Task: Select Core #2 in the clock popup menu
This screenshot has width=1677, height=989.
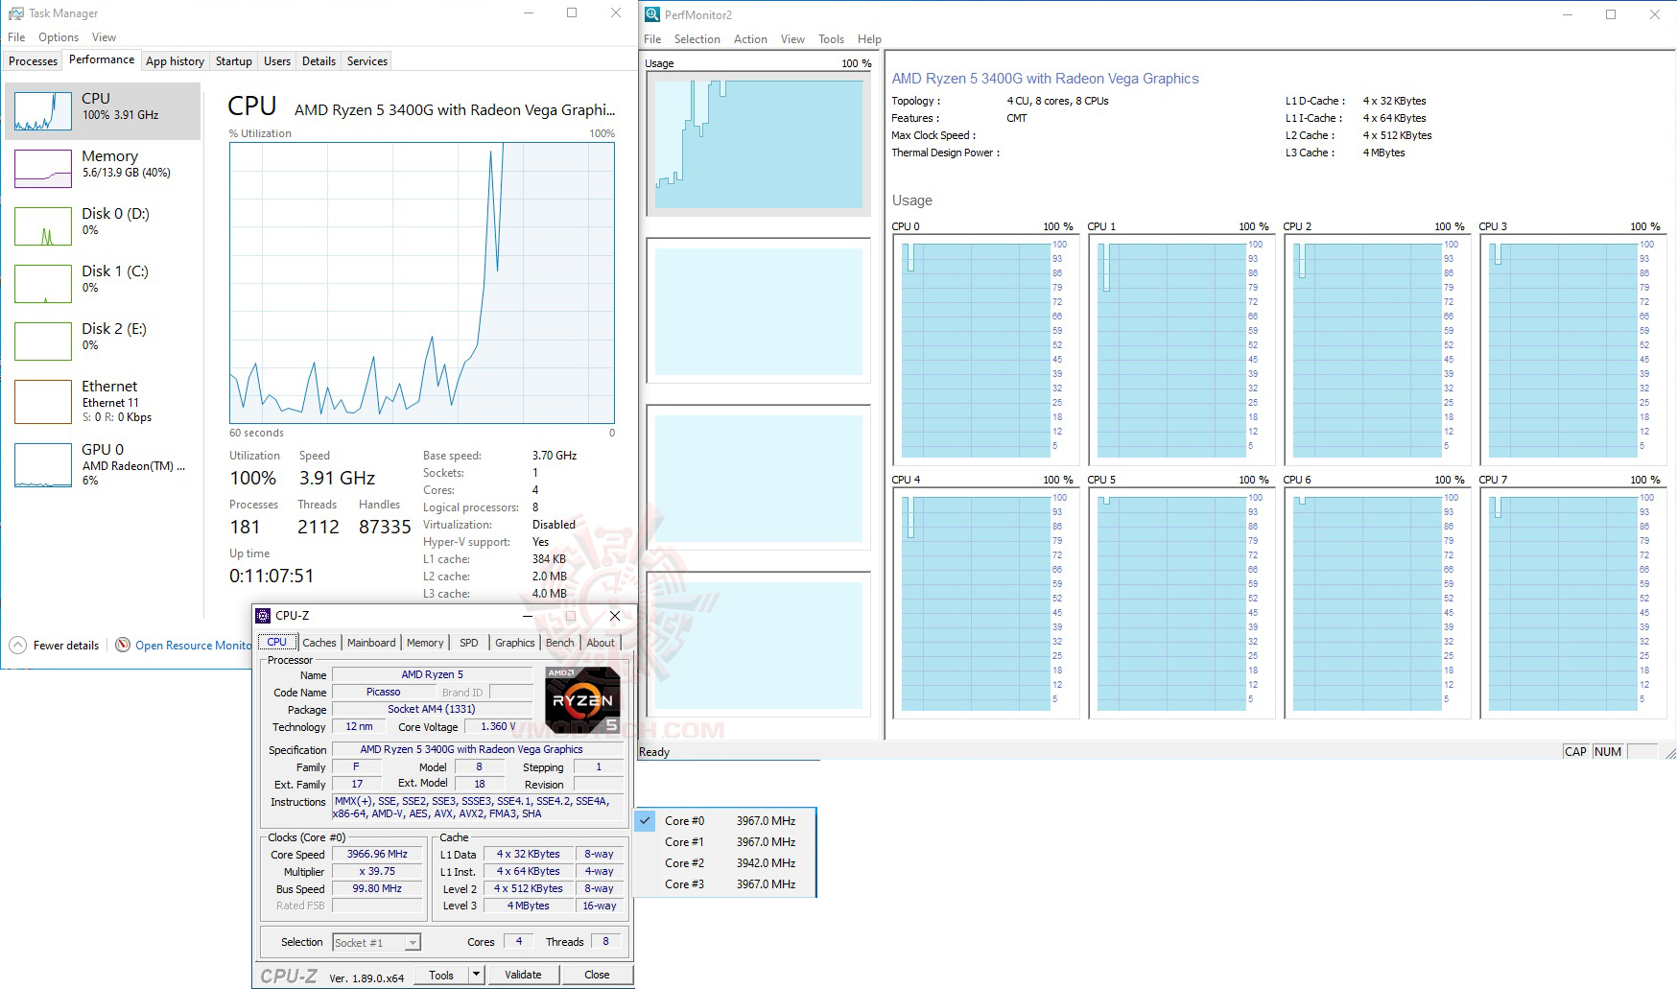Action: [725, 863]
